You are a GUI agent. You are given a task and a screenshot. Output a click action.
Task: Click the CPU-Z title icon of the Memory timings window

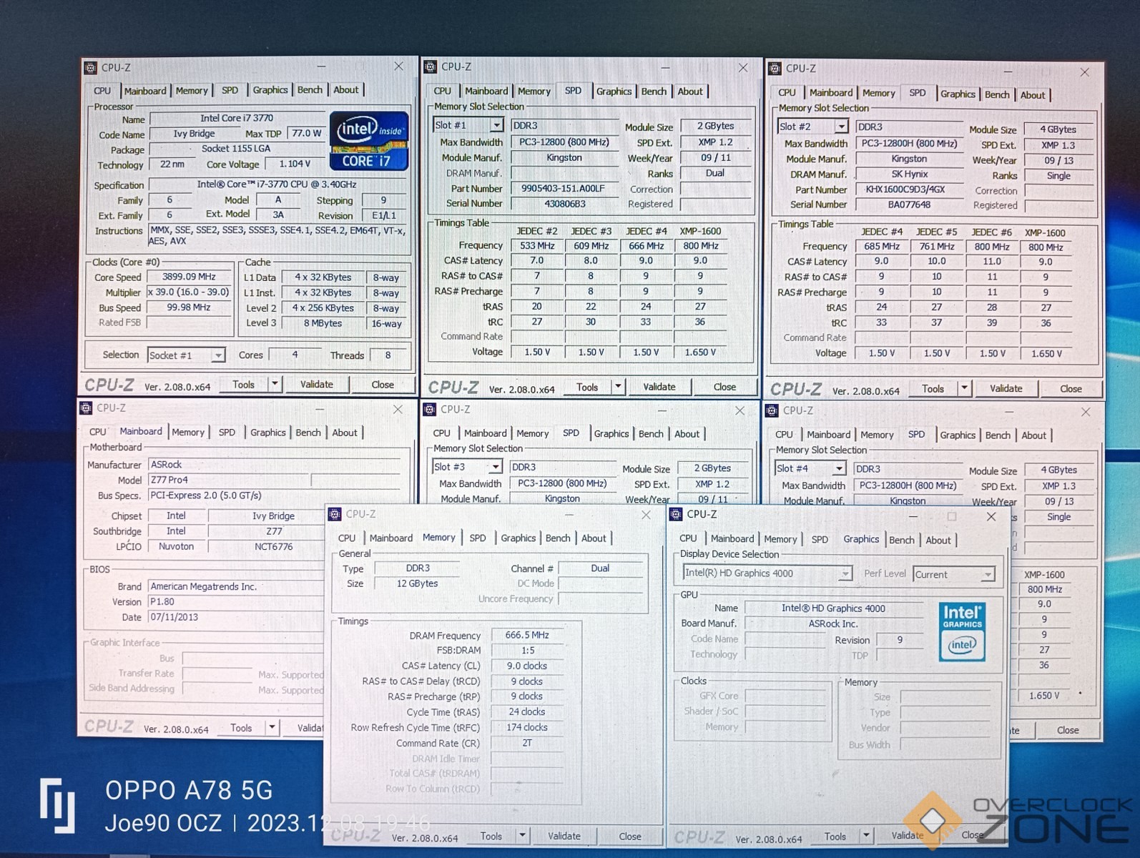tap(335, 514)
